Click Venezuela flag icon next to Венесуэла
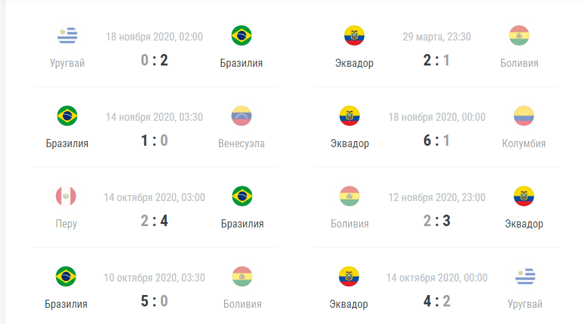The height and width of the screenshot is (324, 581). point(242,116)
